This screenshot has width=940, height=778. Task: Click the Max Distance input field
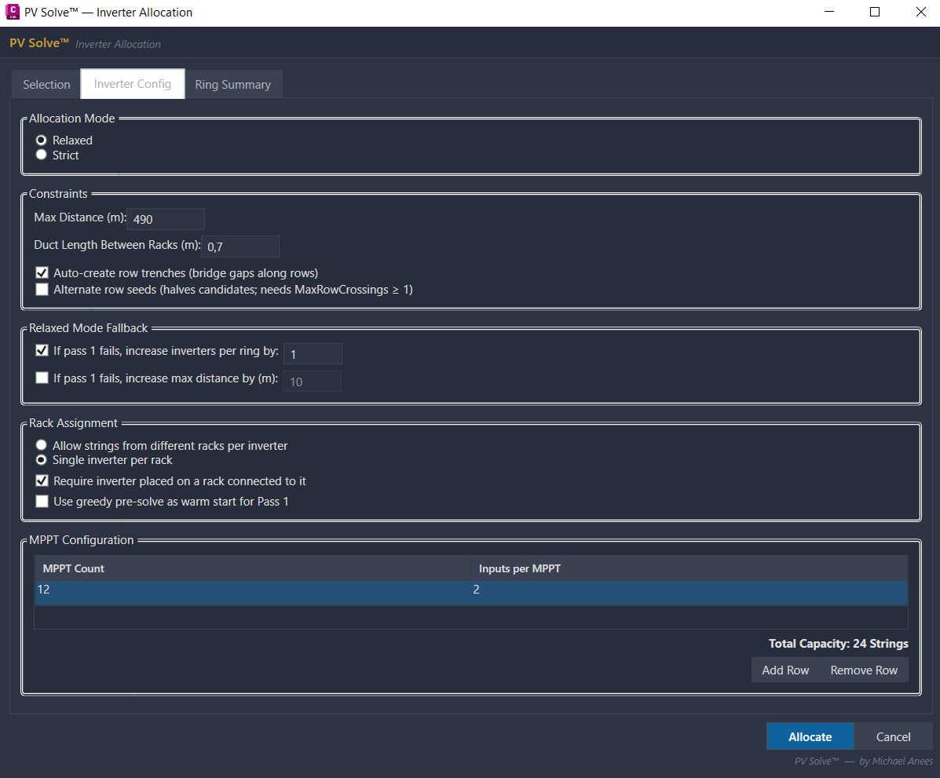point(165,218)
